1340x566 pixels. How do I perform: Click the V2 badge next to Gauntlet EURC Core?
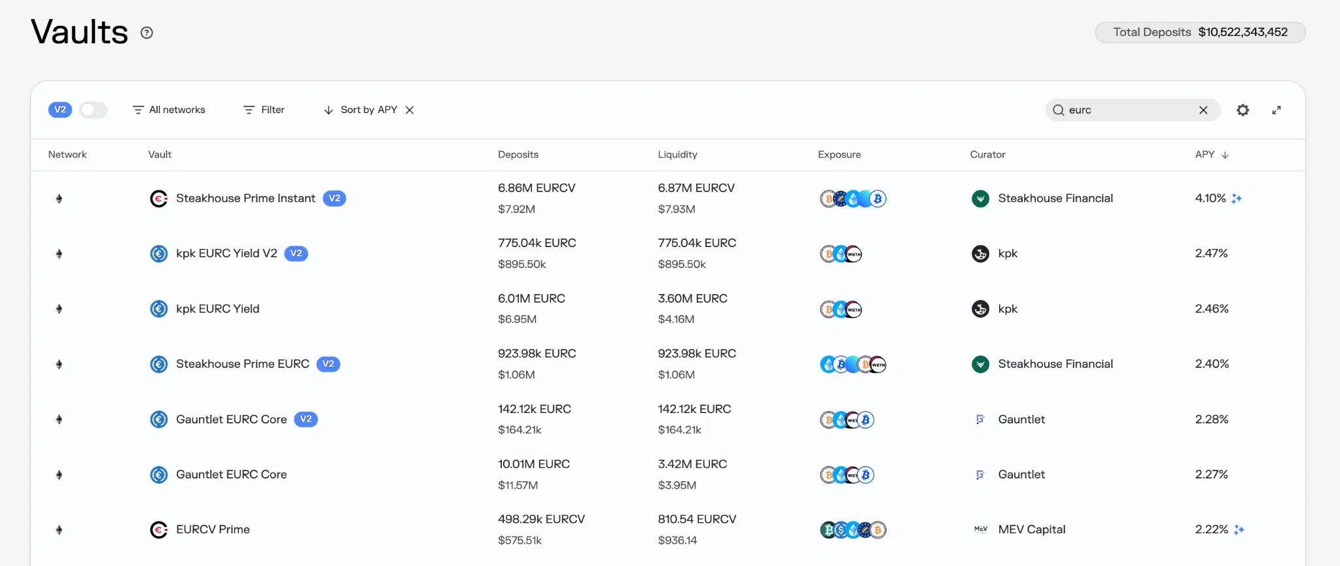pyautogui.click(x=306, y=419)
